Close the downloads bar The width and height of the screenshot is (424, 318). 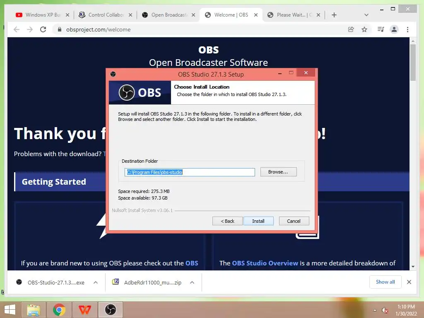coord(409,282)
